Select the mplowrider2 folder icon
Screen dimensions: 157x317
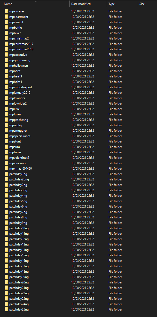[6, 104]
